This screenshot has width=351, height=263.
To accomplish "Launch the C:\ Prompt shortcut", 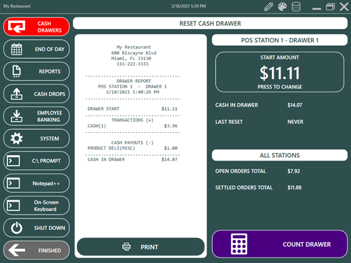I will (36, 160).
